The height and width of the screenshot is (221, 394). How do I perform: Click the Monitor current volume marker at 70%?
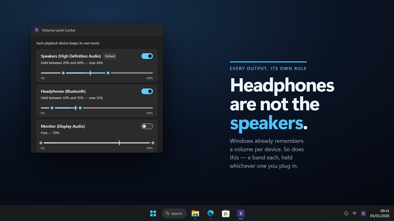pyautogui.click(x=119, y=143)
